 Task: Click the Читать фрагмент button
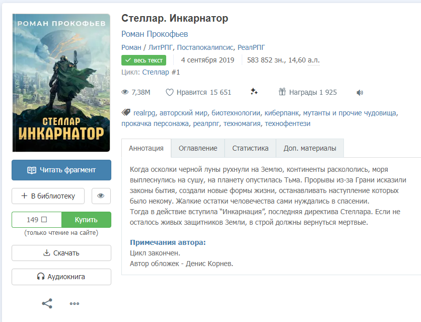point(61,170)
